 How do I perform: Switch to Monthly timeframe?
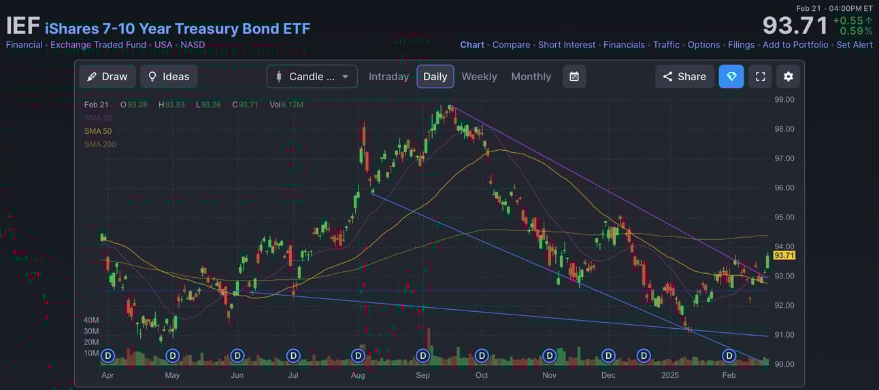(x=531, y=77)
